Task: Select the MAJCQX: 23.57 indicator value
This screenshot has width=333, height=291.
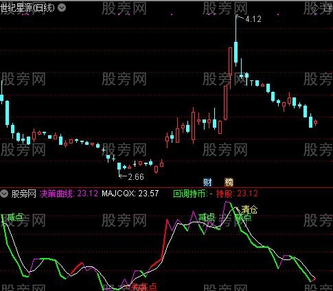Action: [x=130, y=194]
